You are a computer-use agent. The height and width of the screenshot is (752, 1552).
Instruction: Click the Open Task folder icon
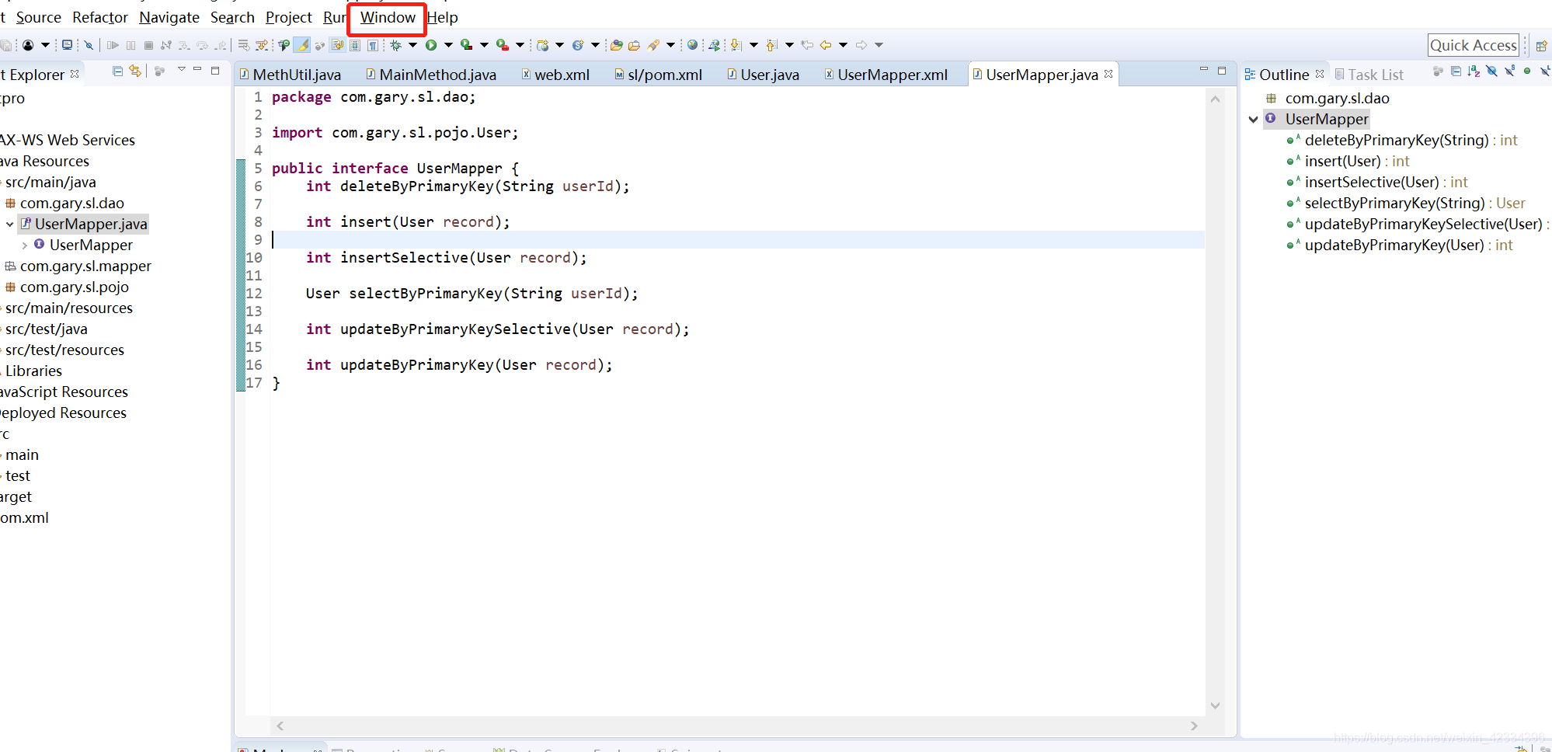[x=634, y=45]
